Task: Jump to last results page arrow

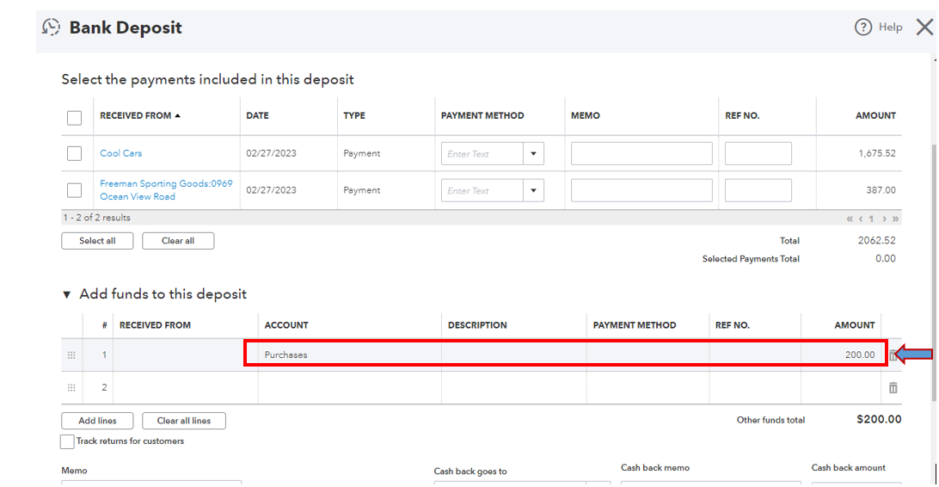Action: (895, 219)
